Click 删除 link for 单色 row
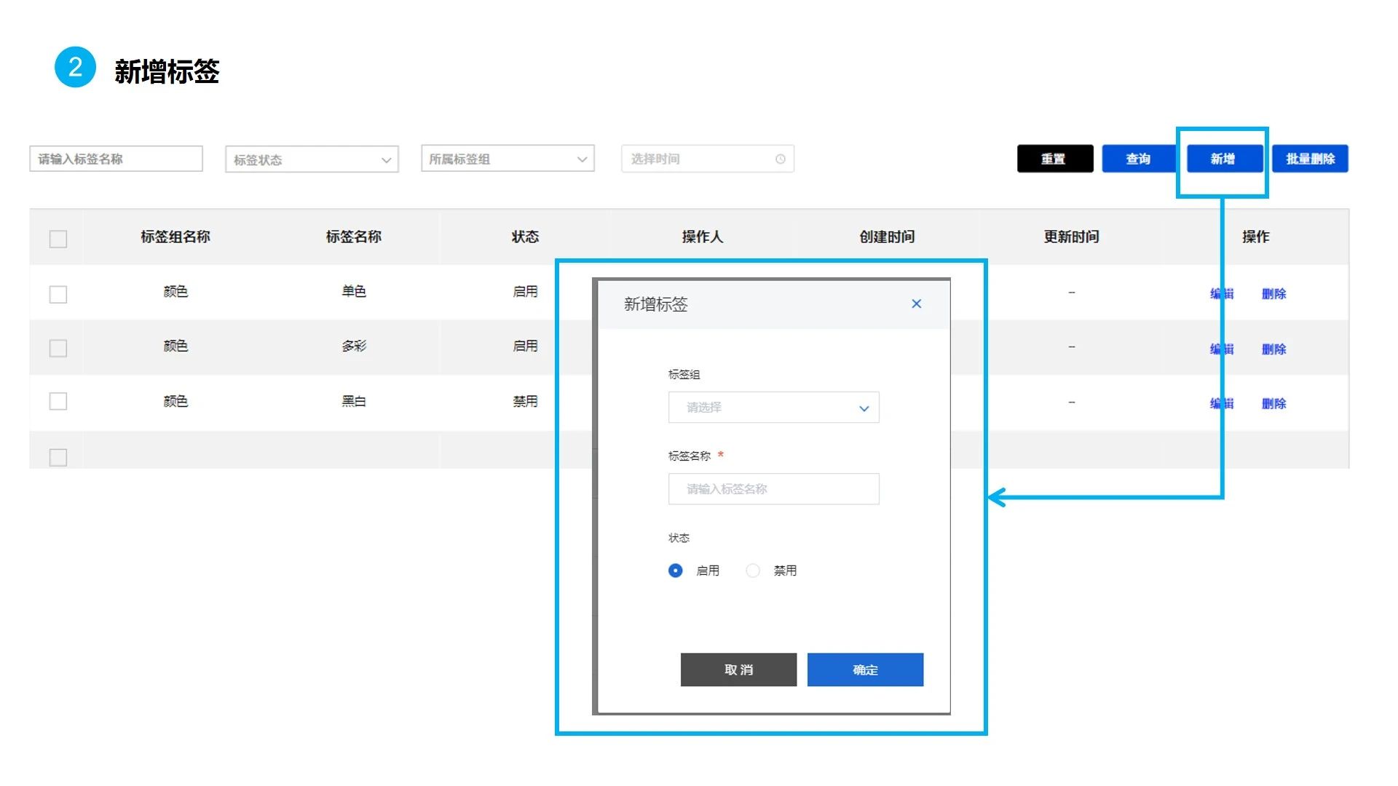1398x786 pixels. pyautogui.click(x=1273, y=294)
